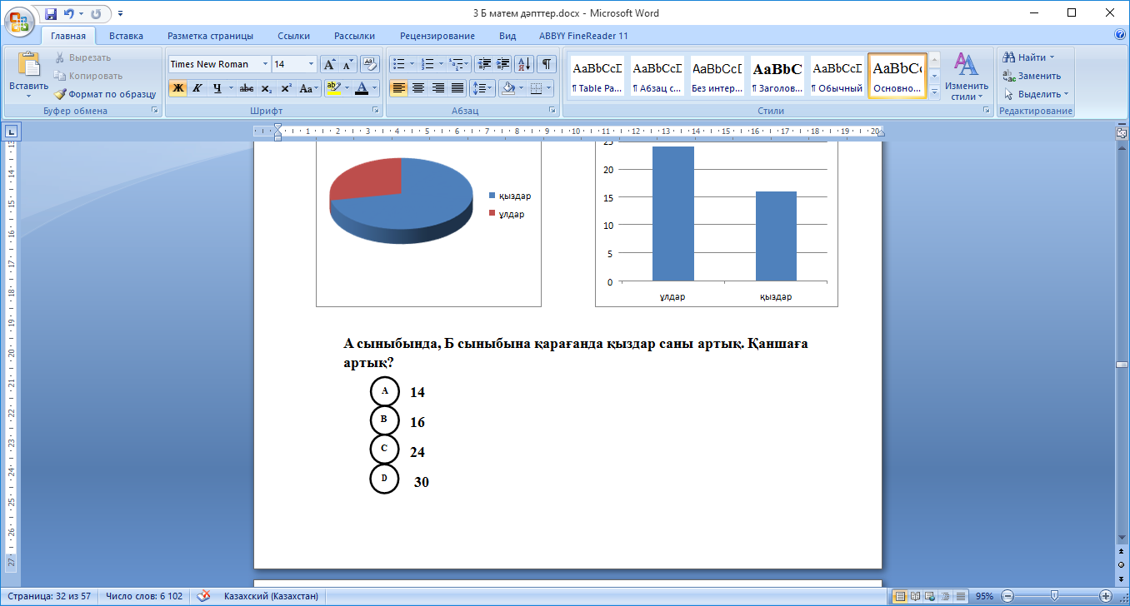The width and height of the screenshot is (1130, 606).
Task: Expand the styles gallery
Action: [934, 91]
